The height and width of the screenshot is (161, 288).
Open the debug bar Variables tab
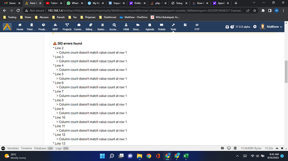[x=13, y=148]
